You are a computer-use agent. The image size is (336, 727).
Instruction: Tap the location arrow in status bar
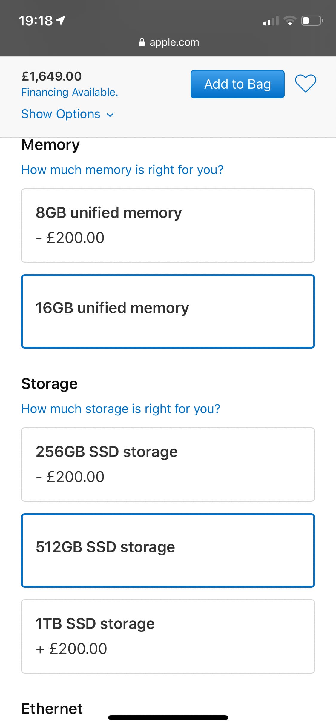tap(61, 21)
